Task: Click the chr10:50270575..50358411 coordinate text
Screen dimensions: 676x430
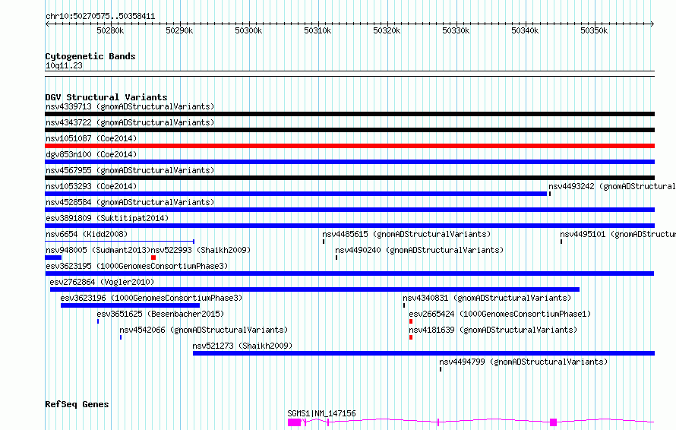Action: (100, 17)
